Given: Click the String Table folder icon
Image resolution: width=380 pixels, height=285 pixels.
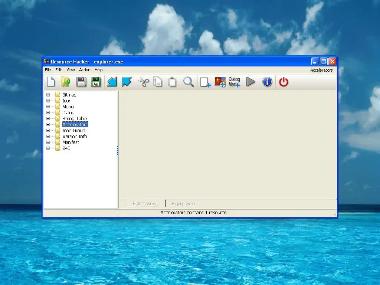Looking at the screenshot, I should point(58,118).
